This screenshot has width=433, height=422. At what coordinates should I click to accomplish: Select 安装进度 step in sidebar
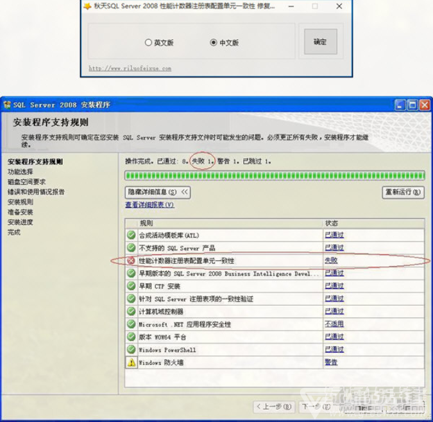coord(20,222)
